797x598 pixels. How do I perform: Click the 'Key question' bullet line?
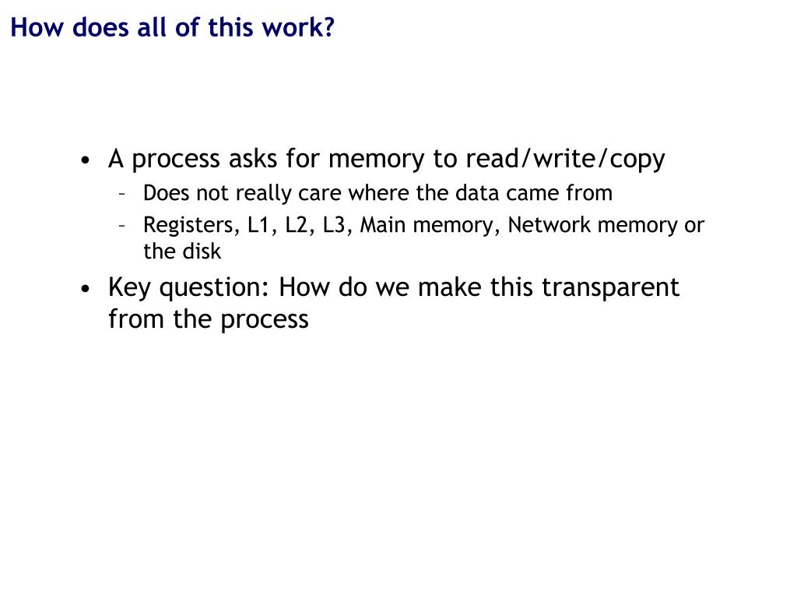tap(393, 287)
